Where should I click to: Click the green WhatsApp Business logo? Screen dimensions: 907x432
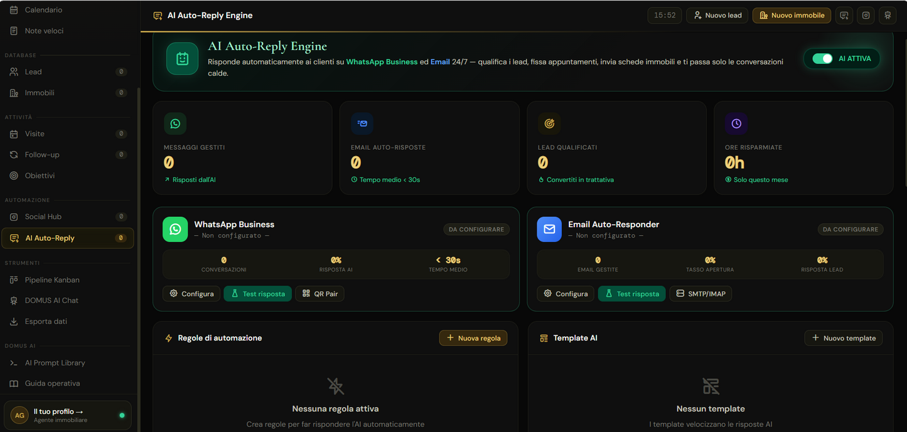175,229
